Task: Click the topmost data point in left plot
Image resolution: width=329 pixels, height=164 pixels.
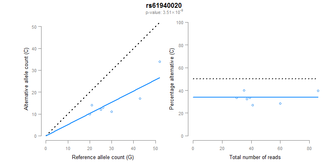Action: point(160,61)
